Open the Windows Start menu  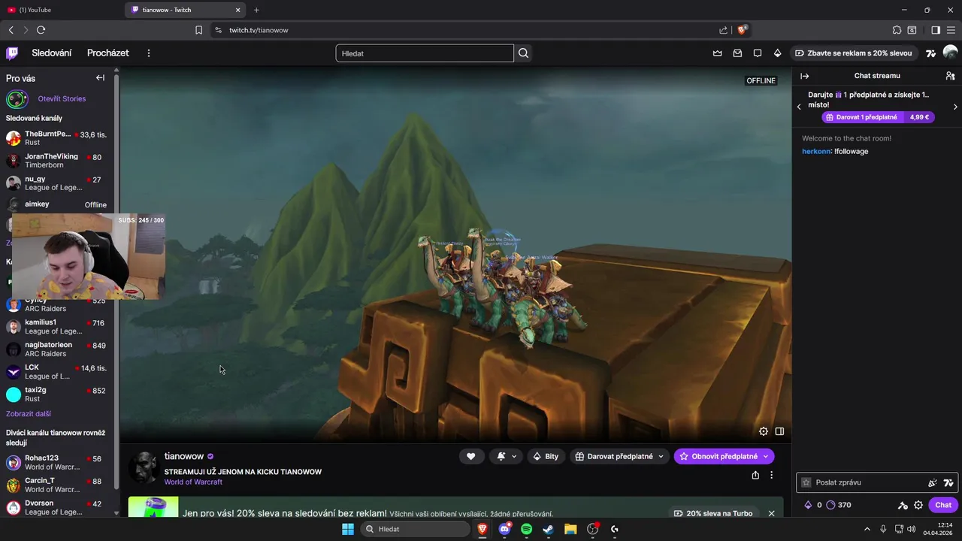coord(348,529)
